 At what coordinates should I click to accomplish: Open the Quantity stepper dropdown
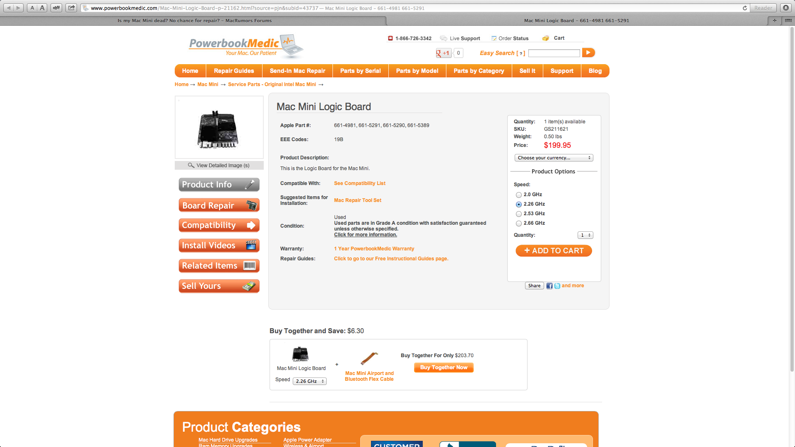(585, 235)
